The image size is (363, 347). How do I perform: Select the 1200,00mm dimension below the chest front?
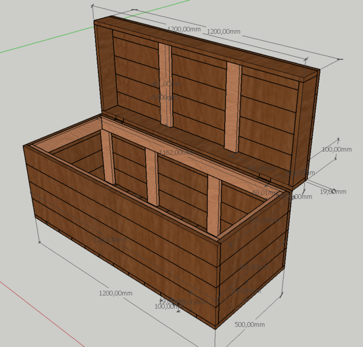[116, 293]
